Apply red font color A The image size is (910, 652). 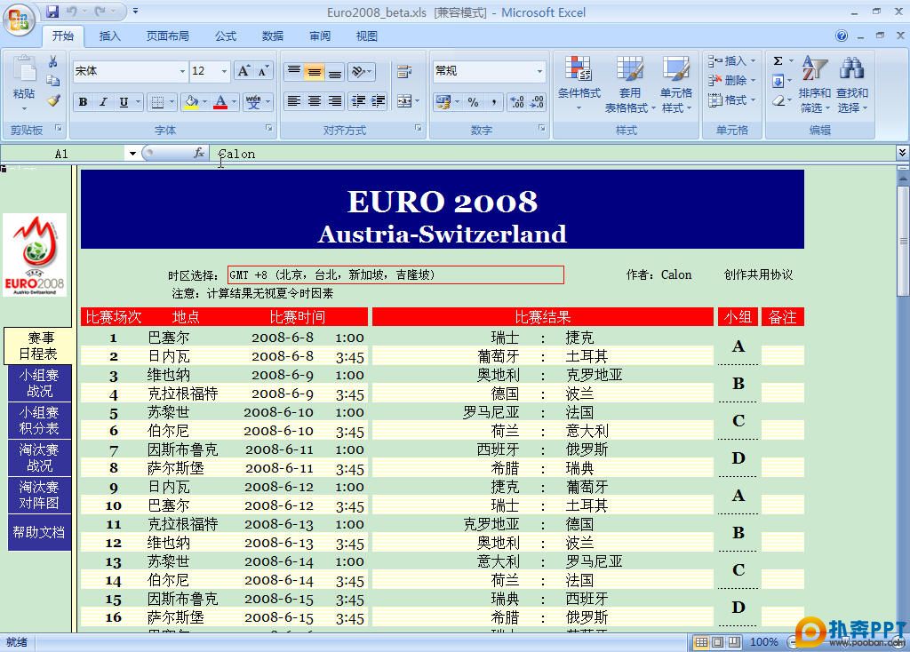(220, 102)
